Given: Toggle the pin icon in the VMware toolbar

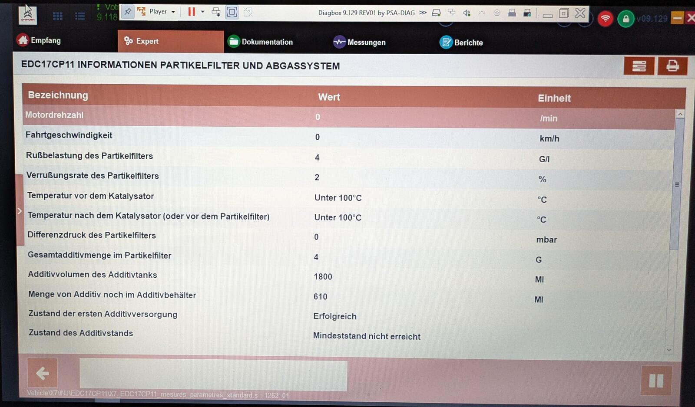Looking at the screenshot, I should [x=128, y=12].
